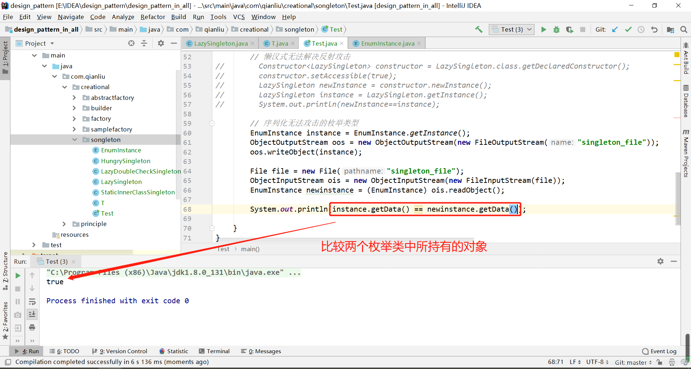
Task: Open the Project view type dropdown
Action: coord(52,43)
